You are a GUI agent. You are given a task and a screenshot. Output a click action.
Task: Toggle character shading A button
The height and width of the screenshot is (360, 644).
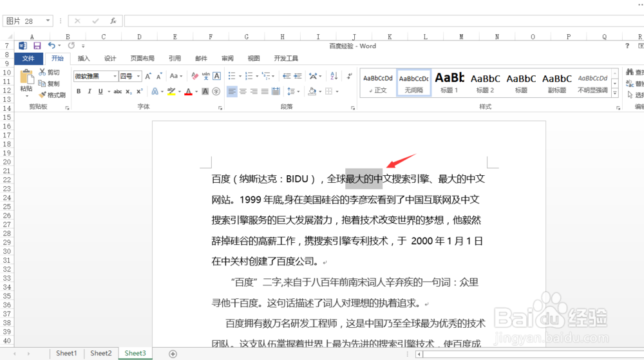coord(205,91)
